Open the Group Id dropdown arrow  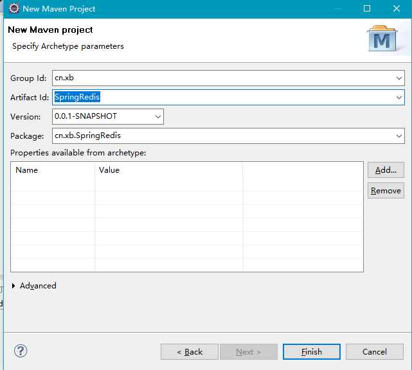tap(399, 78)
